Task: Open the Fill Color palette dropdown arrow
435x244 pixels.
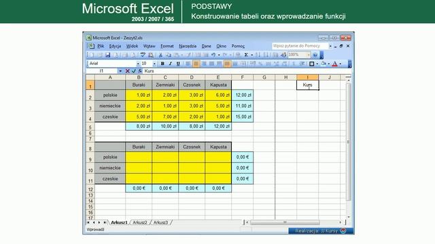Action: coord(329,64)
